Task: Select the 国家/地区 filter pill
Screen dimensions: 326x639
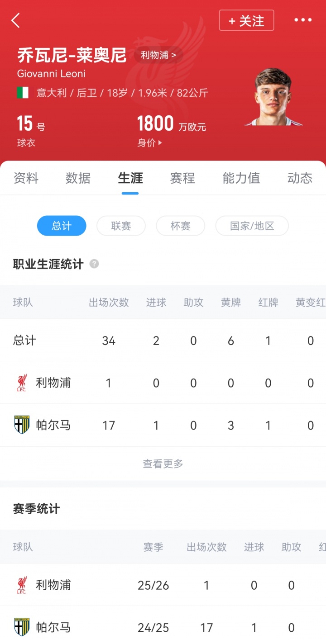Action: (252, 226)
